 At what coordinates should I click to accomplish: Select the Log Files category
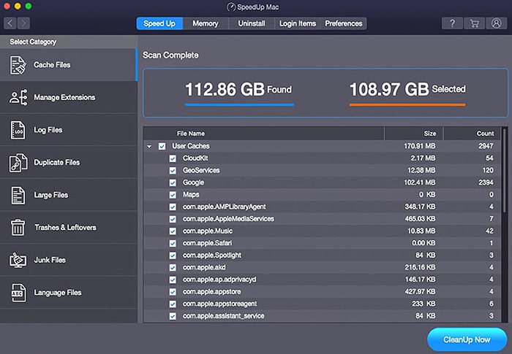click(x=69, y=130)
